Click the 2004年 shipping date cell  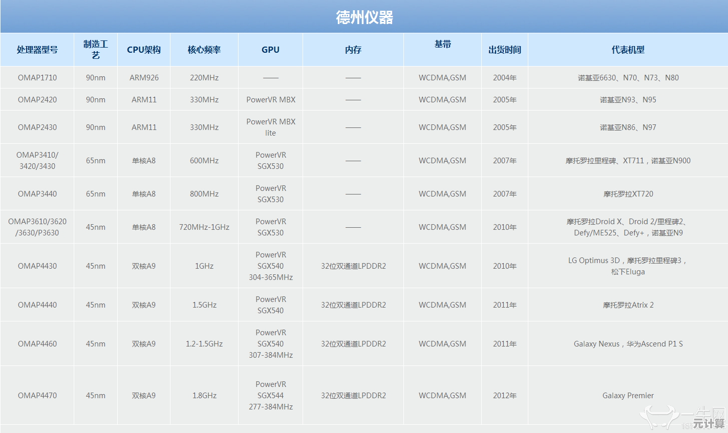point(505,78)
